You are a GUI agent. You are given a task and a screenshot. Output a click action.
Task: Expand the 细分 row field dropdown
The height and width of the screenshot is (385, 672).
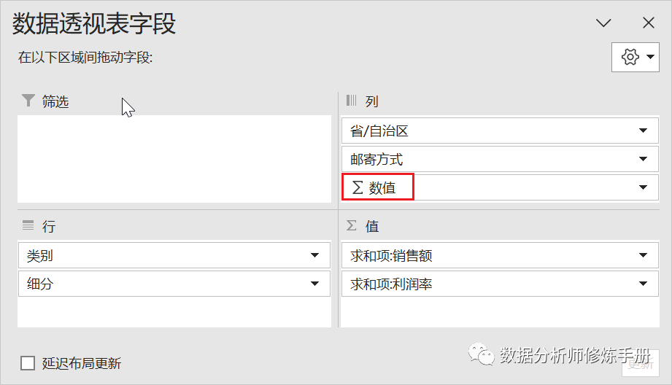(x=314, y=284)
